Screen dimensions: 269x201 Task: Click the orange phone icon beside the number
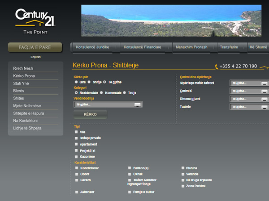[216, 67]
